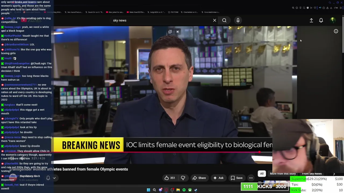Click the video title text below player
The height and width of the screenshot is (193, 344).
point(69,169)
